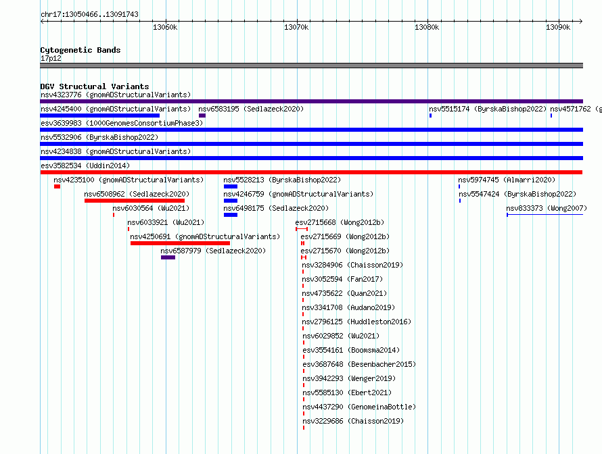Viewport: 602px width, 454px height.
Task: Click the red bar under esv3582534
Action: (x=311, y=172)
